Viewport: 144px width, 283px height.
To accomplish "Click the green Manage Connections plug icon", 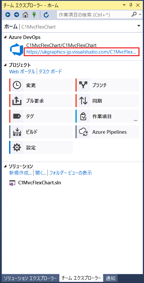I will click(x=34, y=14).
